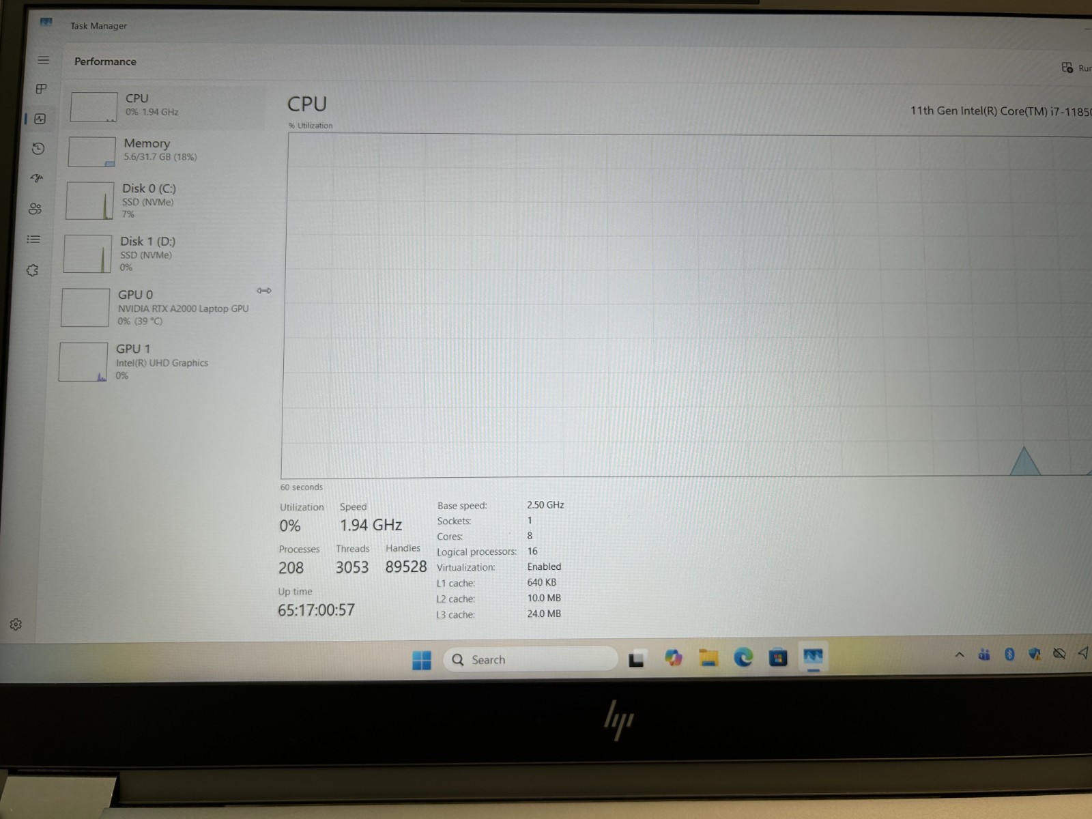This screenshot has width=1092, height=819.
Task: Click the Run new task button
Action: click(x=1076, y=68)
